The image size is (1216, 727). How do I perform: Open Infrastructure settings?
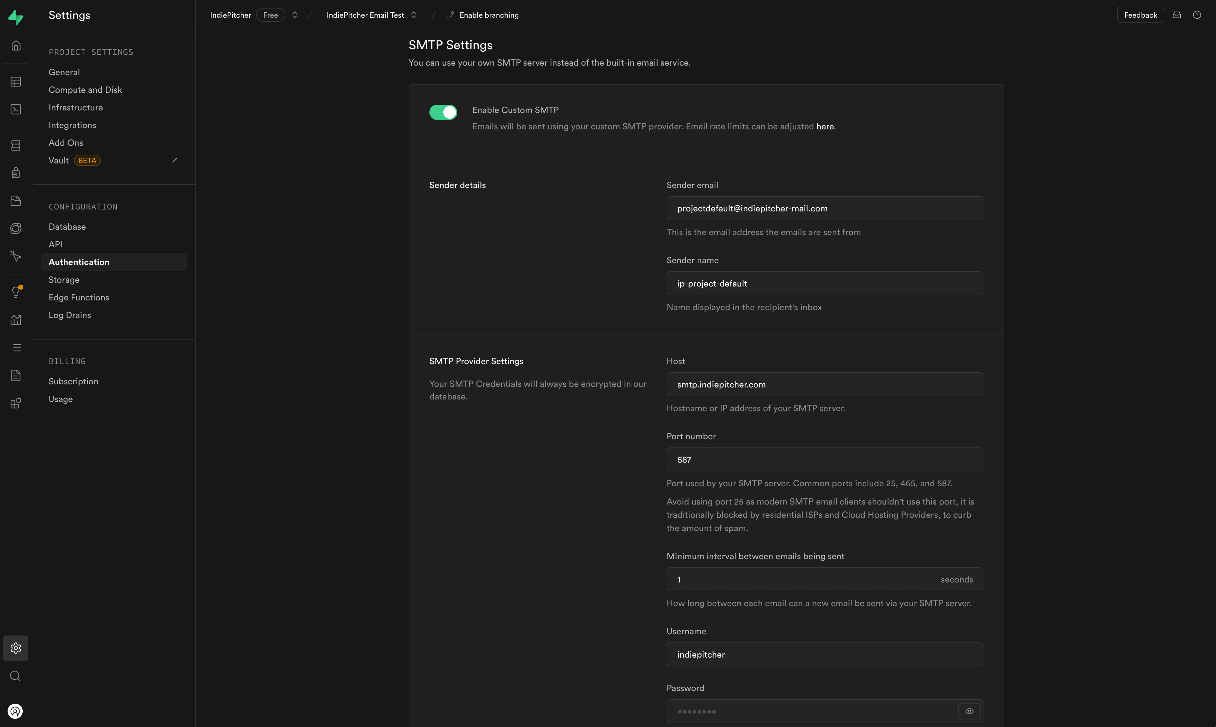[x=75, y=107]
